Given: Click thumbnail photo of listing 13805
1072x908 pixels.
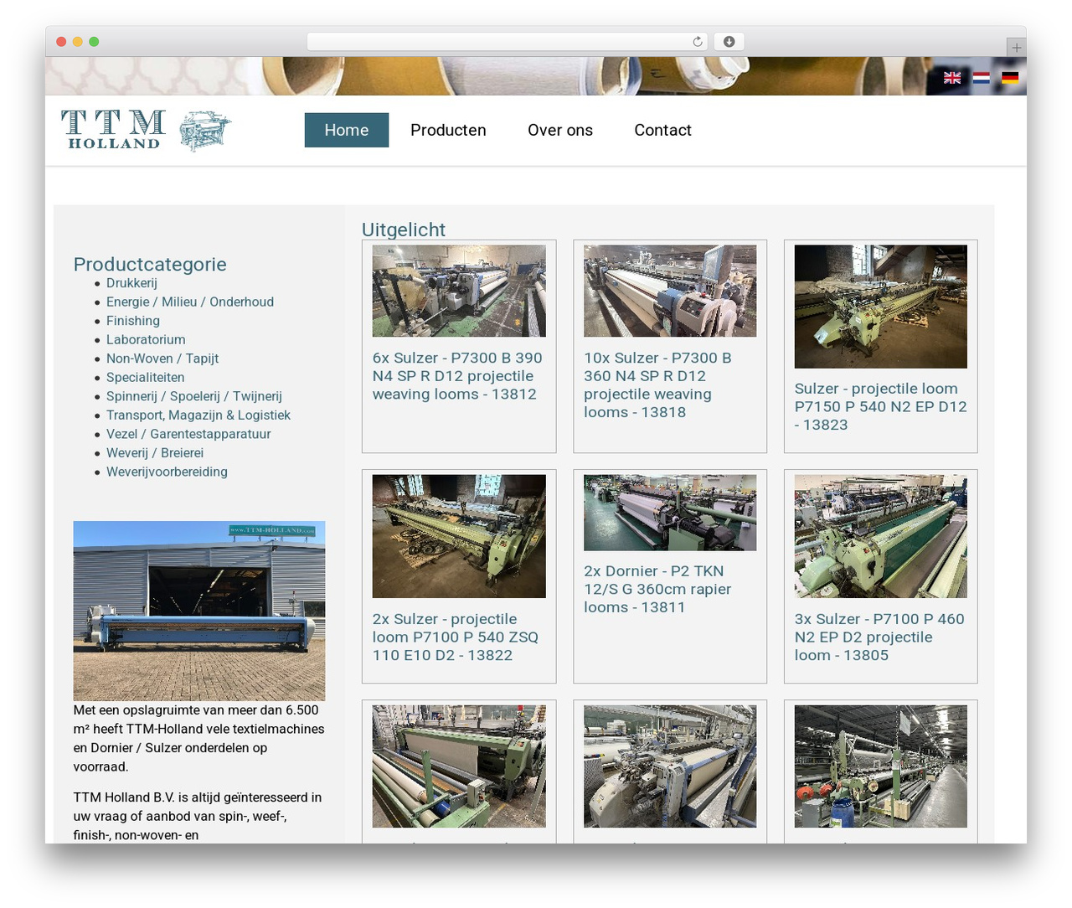Looking at the screenshot, I should tap(881, 536).
